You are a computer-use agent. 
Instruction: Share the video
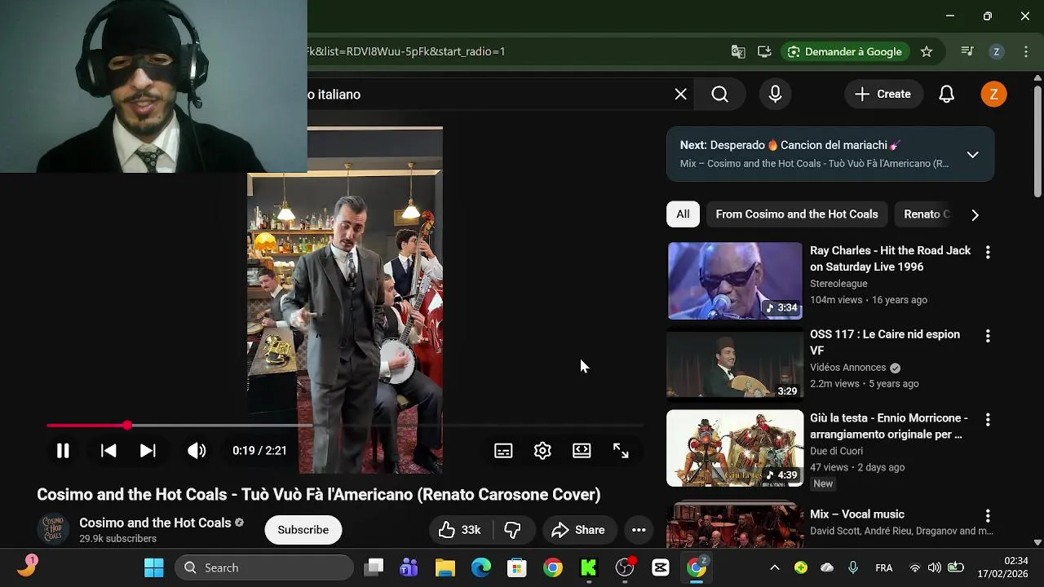[x=577, y=530]
